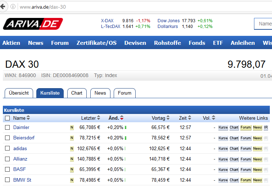Click the X-DAX index link
Screen dimensions: 272x186
(107, 21)
